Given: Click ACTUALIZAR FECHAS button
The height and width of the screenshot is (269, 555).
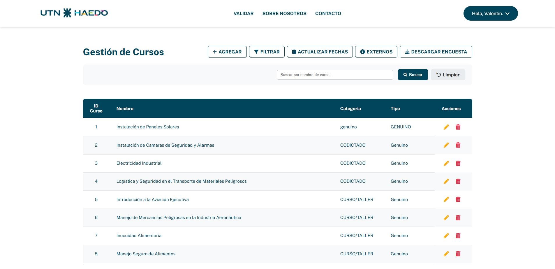Looking at the screenshot, I should pyautogui.click(x=320, y=52).
